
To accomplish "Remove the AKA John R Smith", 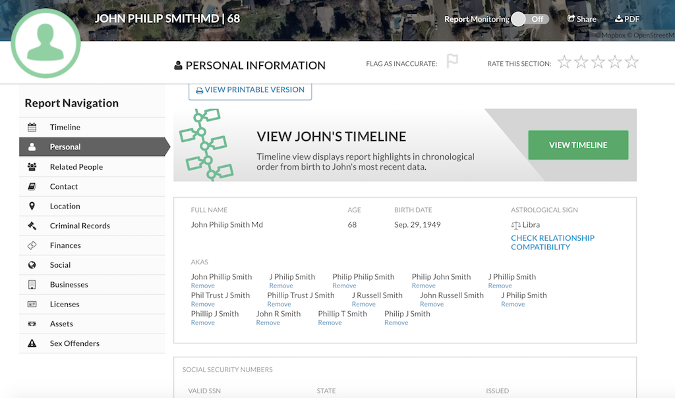I will coord(268,323).
